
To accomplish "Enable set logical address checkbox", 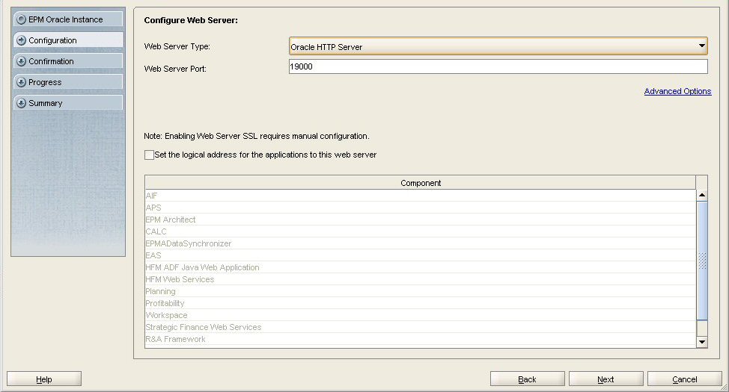I will (149, 155).
